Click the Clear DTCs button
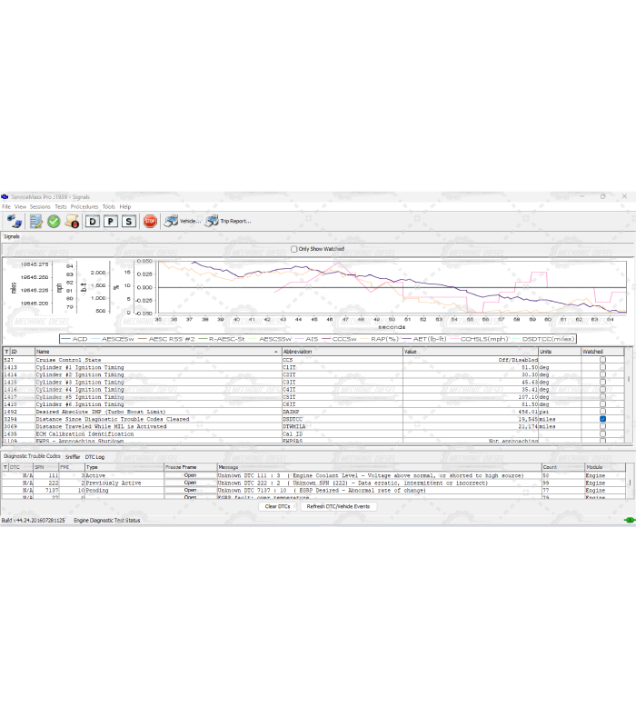 click(277, 506)
